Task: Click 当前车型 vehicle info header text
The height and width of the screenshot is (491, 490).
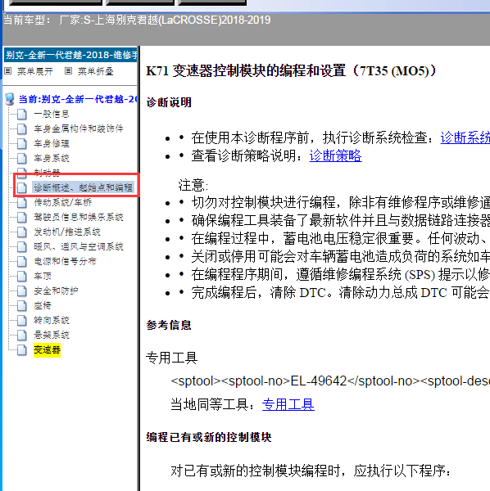Action: click(137, 20)
